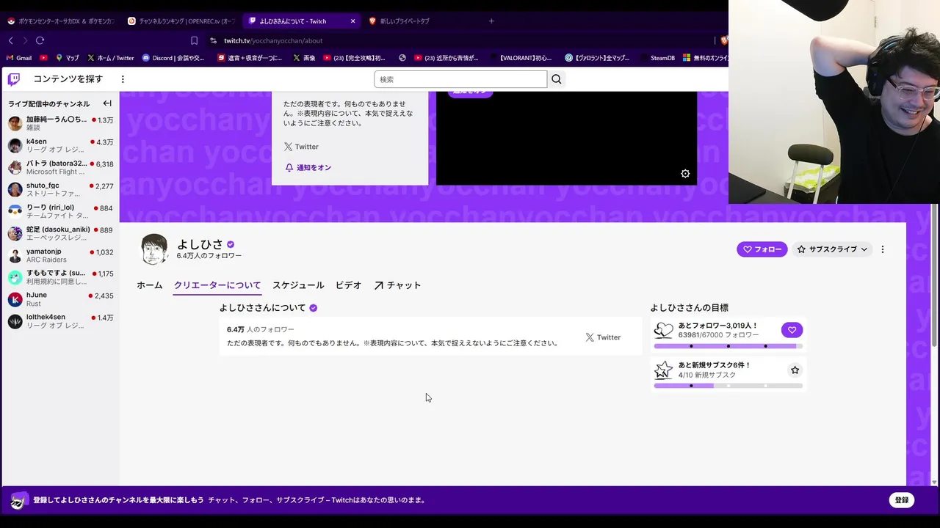Click hJune's avatar icon
The width and height of the screenshot is (940, 528).
coord(15,299)
